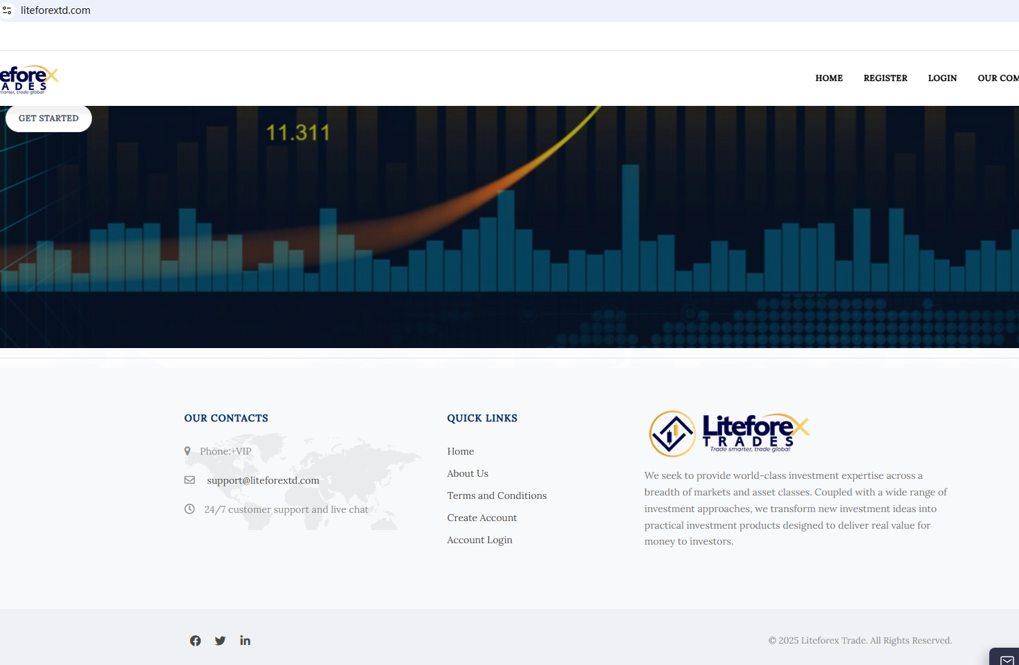Click the Account Login footer link
The image size is (1019, 665).
point(479,540)
